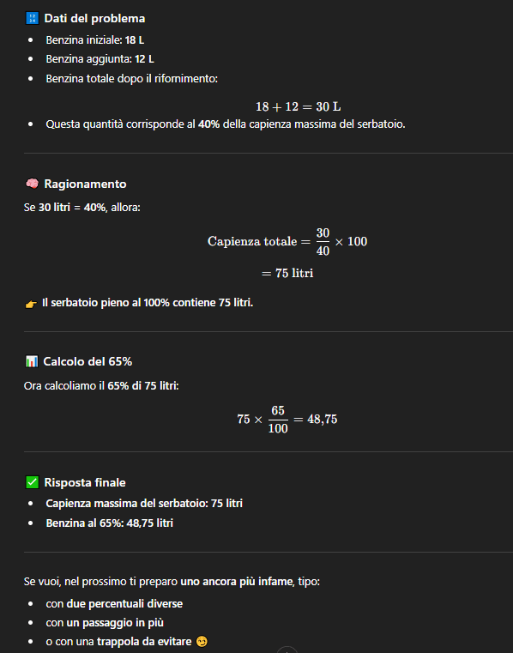Click the formula 18 + 12 = 30 L

299,106
